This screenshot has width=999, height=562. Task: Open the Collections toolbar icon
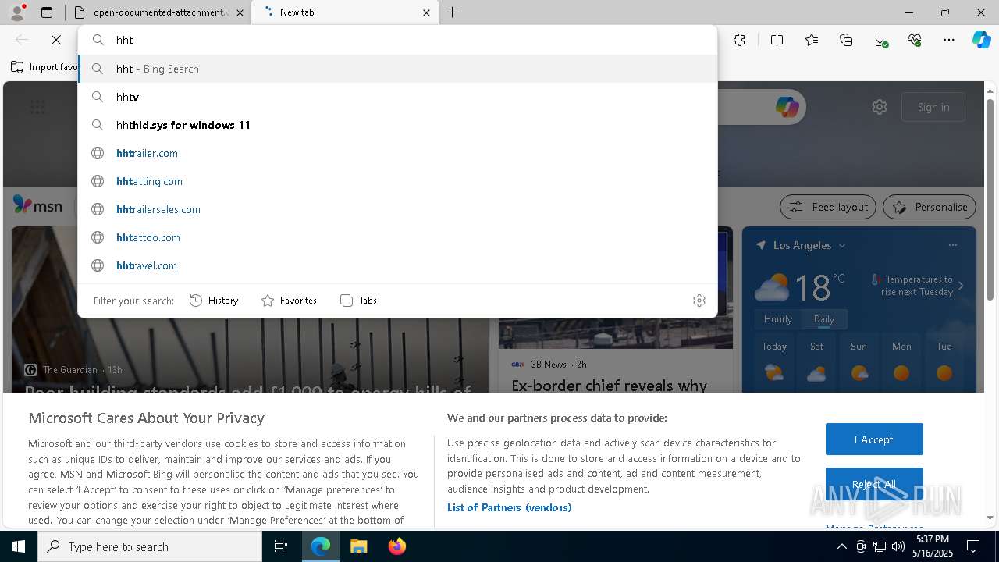[x=846, y=40]
